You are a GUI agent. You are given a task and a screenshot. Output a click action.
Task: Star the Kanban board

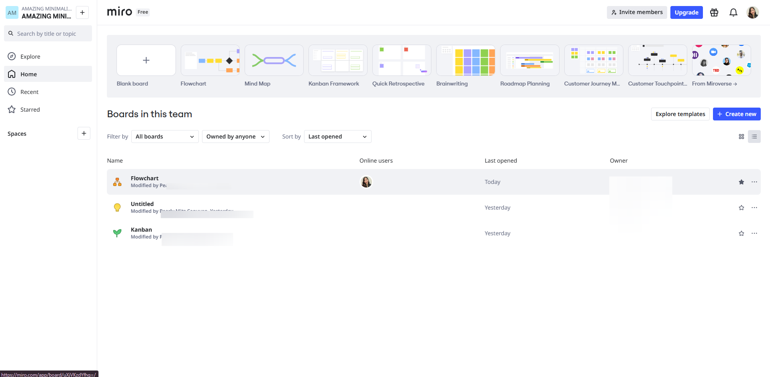741,233
